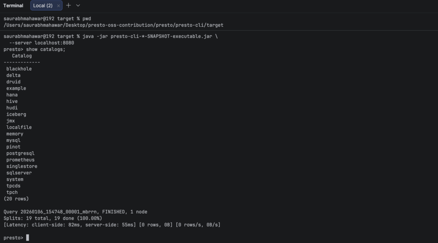Click on 'postgresql' in the catalog list
This screenshot has height=243, width=438.
click(x=20, y=153)
